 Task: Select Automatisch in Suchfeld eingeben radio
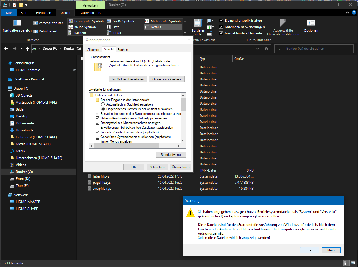[x=103, y=104]
